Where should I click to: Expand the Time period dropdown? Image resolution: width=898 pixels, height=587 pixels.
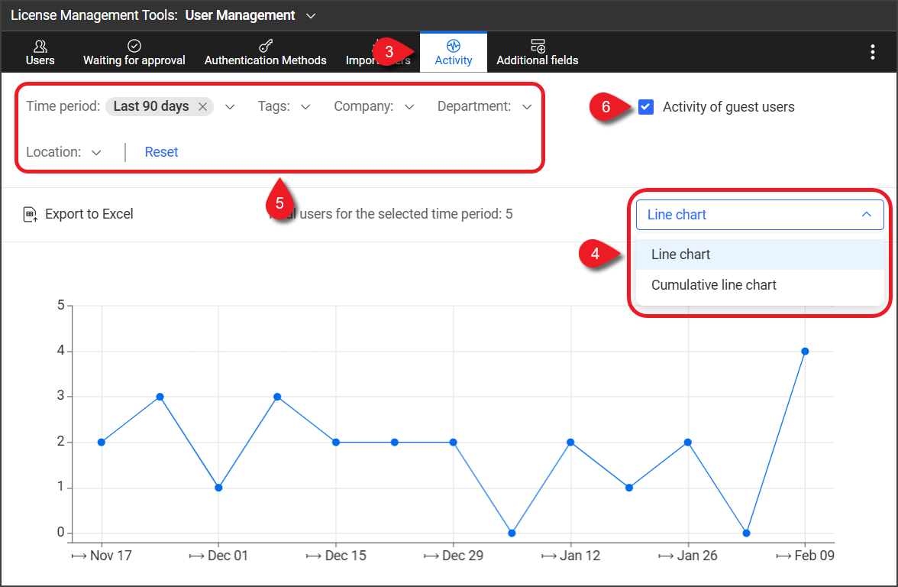point(230,107)
